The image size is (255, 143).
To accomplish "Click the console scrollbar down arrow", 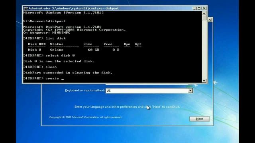I will (204, 81).
